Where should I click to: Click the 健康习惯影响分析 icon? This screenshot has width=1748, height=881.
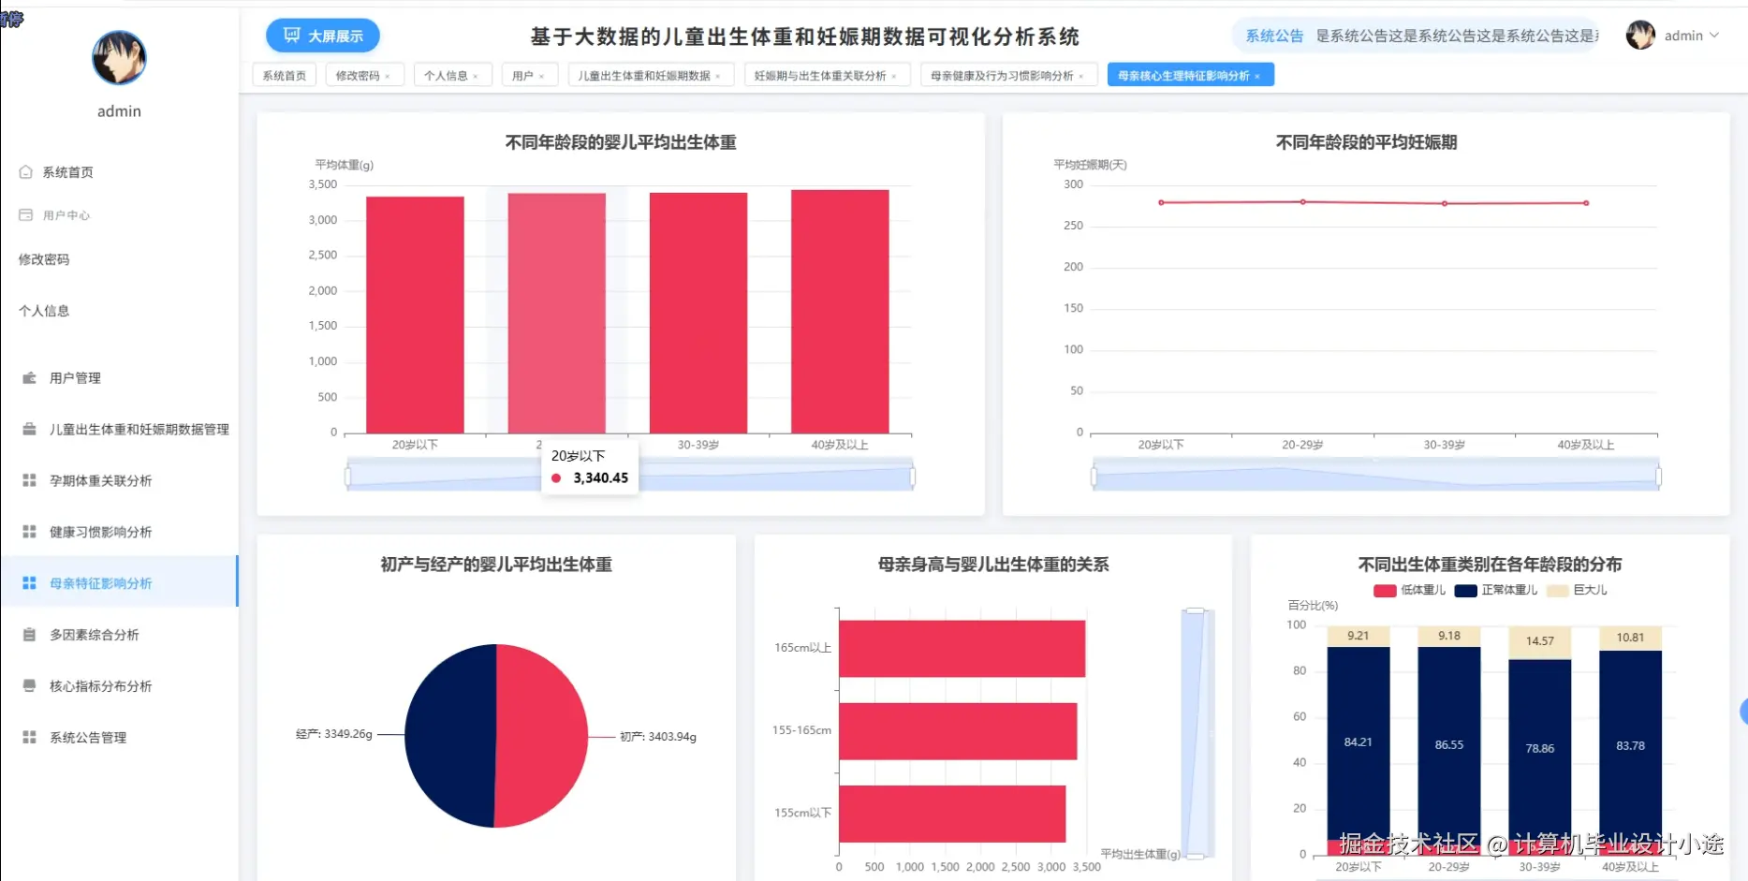(x=27, y=531)
